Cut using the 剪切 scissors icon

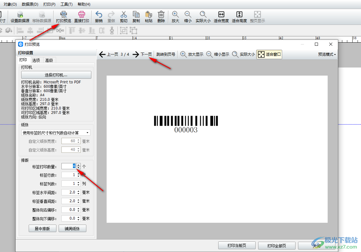tap(124, 17)
